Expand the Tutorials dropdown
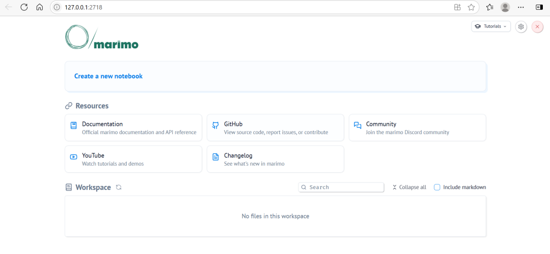This screenshot has height=254, width=550. coord(491,26)
